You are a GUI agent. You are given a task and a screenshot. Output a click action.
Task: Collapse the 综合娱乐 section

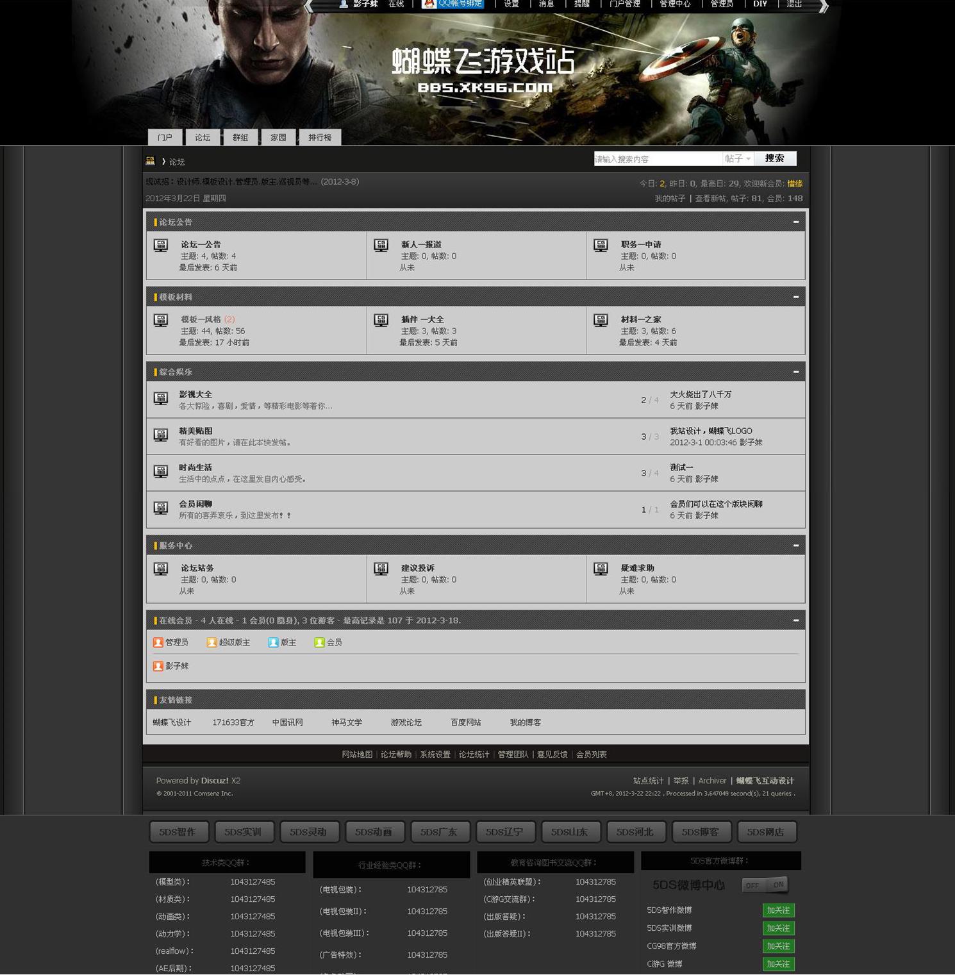pos(795,372)
